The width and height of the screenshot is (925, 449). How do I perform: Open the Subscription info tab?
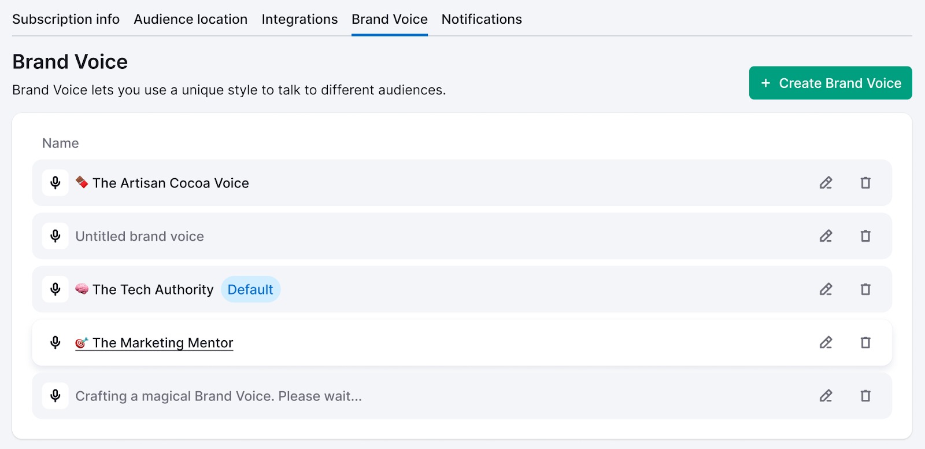coord(66,19)
